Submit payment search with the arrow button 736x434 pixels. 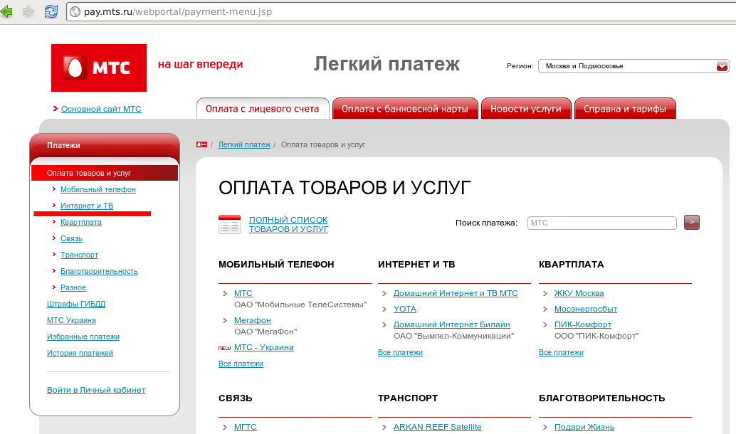click(691, 223)
